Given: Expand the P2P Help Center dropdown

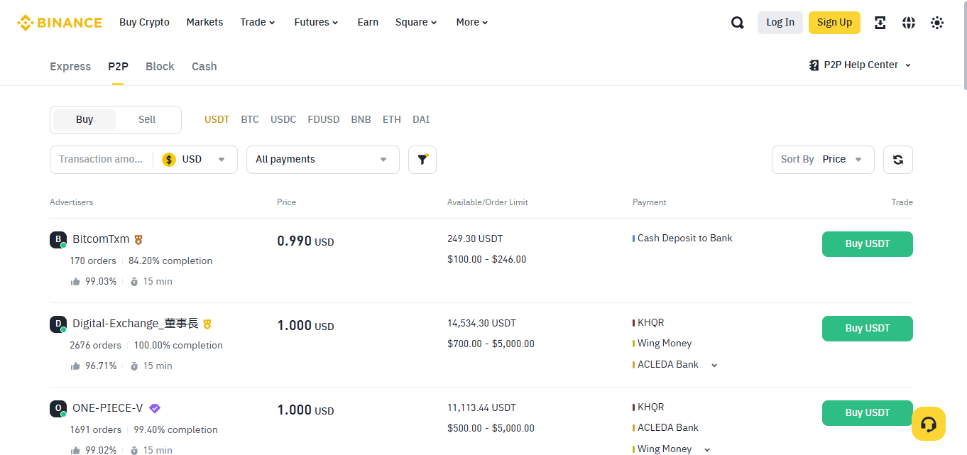Looking at the screenshot, I should (x=908, y=65).
